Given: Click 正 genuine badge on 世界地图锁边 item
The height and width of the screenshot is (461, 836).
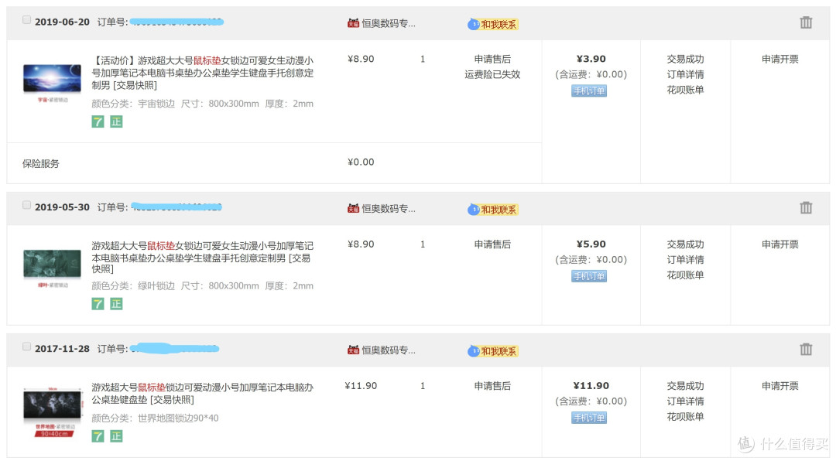Looking at the screenshot, I should (116, 436).
